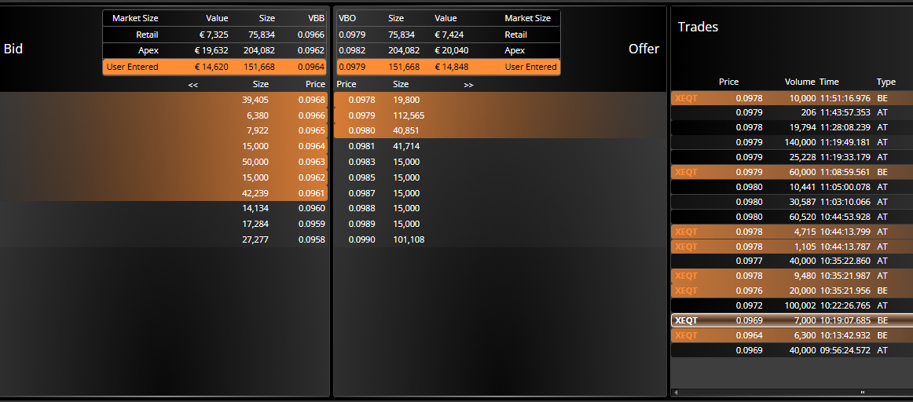Click the >> arrows above offer sizes
This screenshot has width=913, height=402.
click(469, 84)
